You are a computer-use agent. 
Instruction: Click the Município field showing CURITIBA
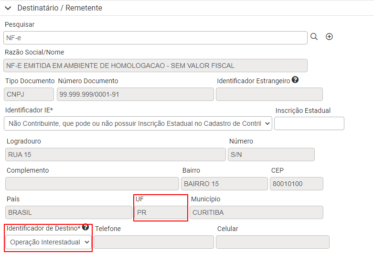pos(256,212)
